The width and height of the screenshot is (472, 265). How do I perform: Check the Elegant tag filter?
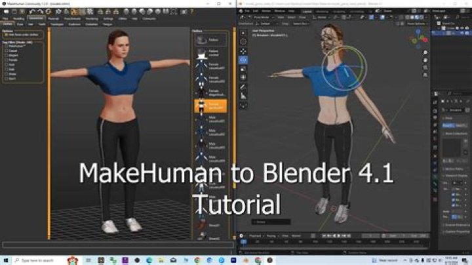7,55
